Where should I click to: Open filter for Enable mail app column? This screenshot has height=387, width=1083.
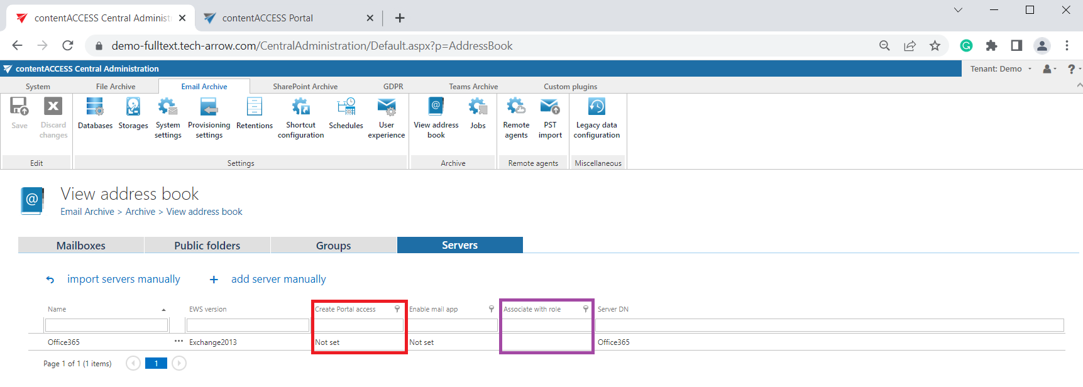click(492, 309)
